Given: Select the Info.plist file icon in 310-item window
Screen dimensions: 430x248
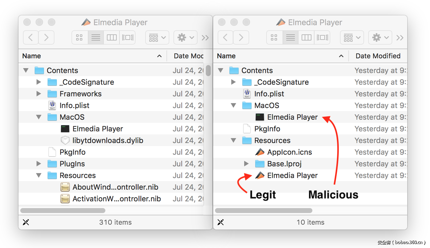Looking at the screenshot, I should (52, 105).
